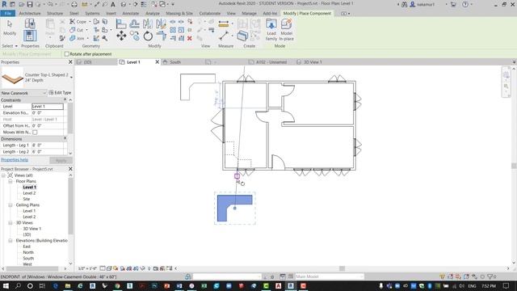Click the Aligned Dimension measure icon
The width and height of the screenshot is (517, 291).
coord(223,23)
